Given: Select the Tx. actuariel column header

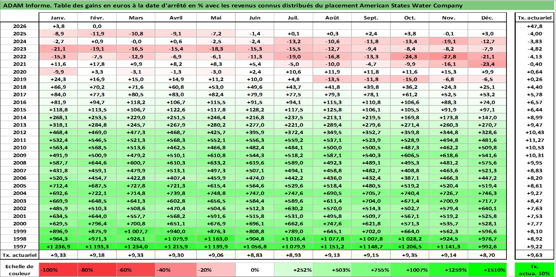Looking at the screenshot, I should click(534, 18).
